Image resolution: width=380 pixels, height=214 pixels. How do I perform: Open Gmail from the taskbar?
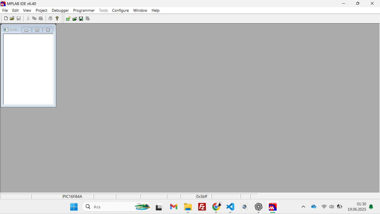174,207
